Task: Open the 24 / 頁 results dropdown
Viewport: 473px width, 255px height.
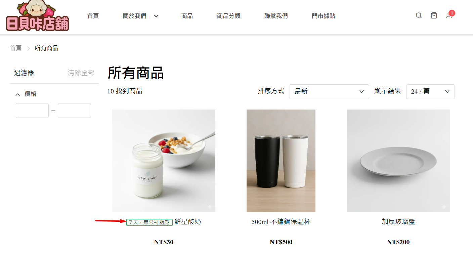Action: (430, 92)
